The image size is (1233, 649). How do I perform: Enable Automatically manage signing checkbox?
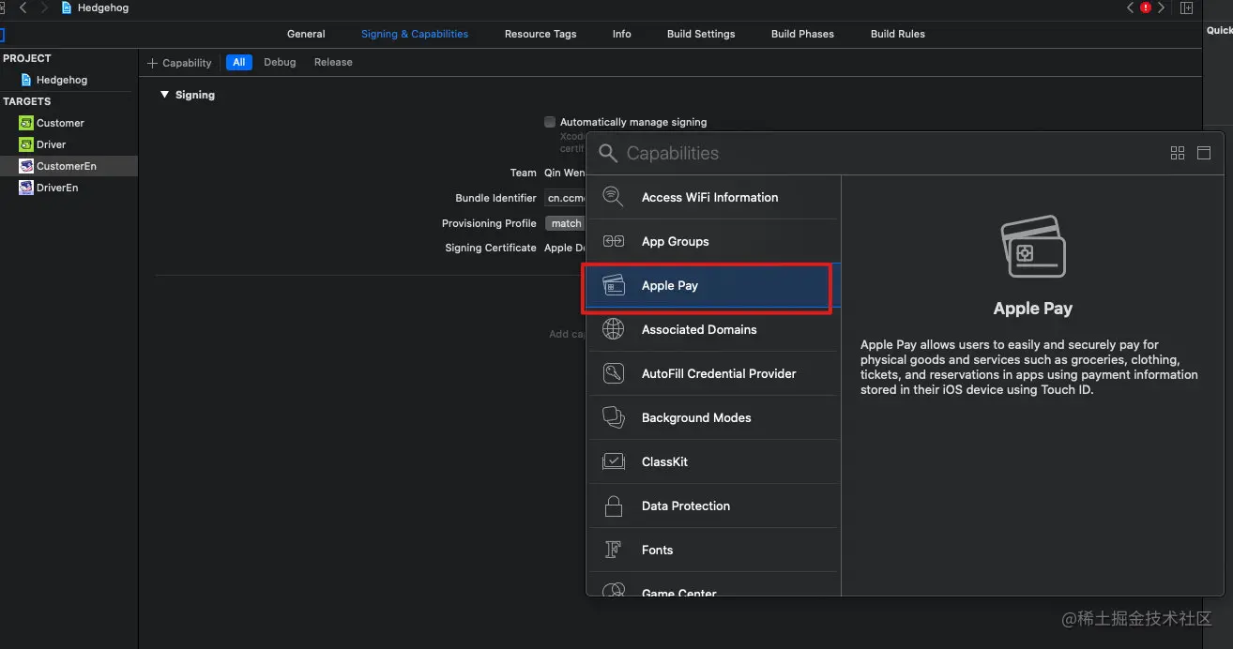tap(550, 122)
